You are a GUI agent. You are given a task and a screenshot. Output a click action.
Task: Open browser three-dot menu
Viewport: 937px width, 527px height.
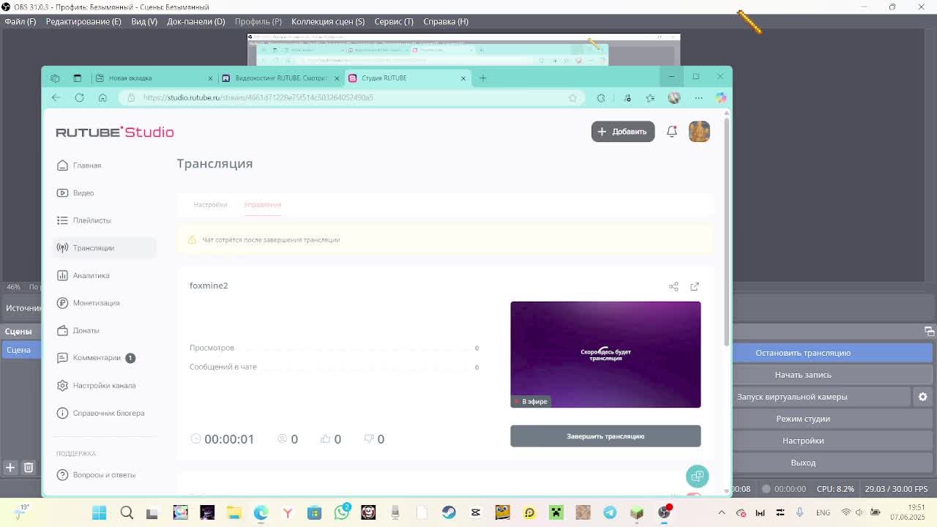[x=698, y=97]
